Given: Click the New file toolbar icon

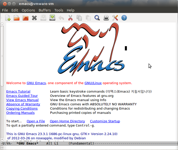Looking at the screenshot, I should coord(8,18).
